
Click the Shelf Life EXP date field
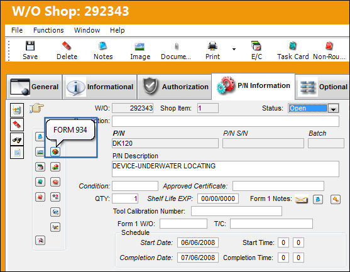[x=218, y=199]
